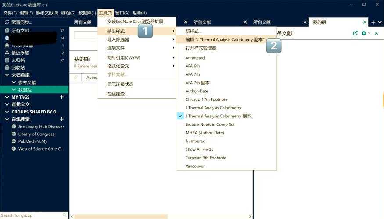Click scrollbar right arrow at bottom
384x219 pixels.
click(250, 216)
